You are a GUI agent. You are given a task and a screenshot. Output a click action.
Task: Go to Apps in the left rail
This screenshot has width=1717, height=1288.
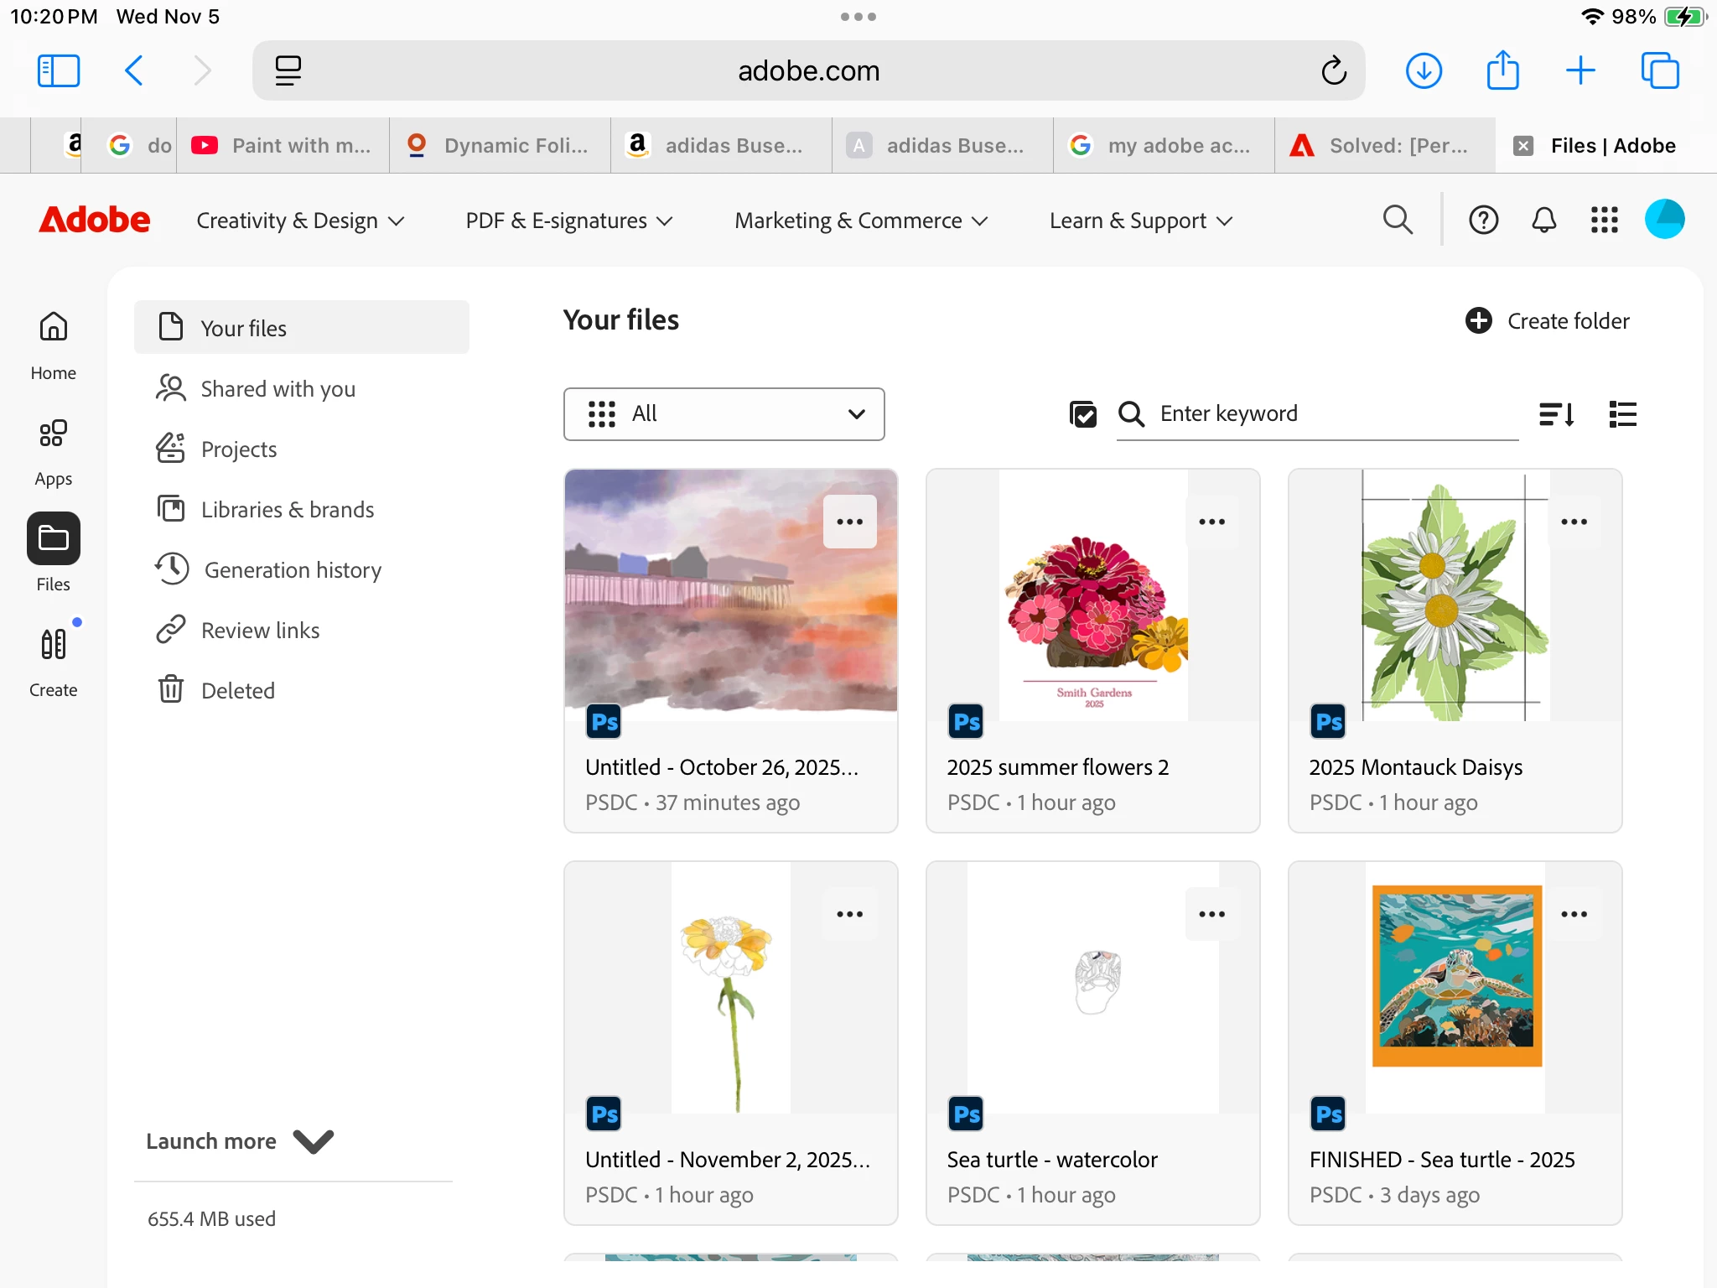[53, 450]
